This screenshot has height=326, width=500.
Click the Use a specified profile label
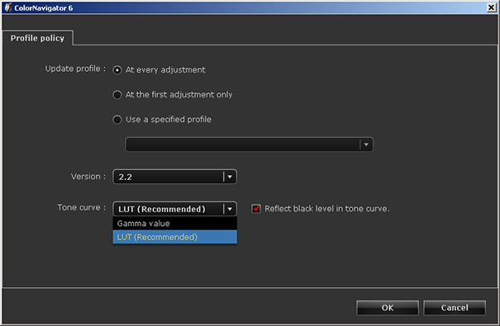tap(169, 120)
